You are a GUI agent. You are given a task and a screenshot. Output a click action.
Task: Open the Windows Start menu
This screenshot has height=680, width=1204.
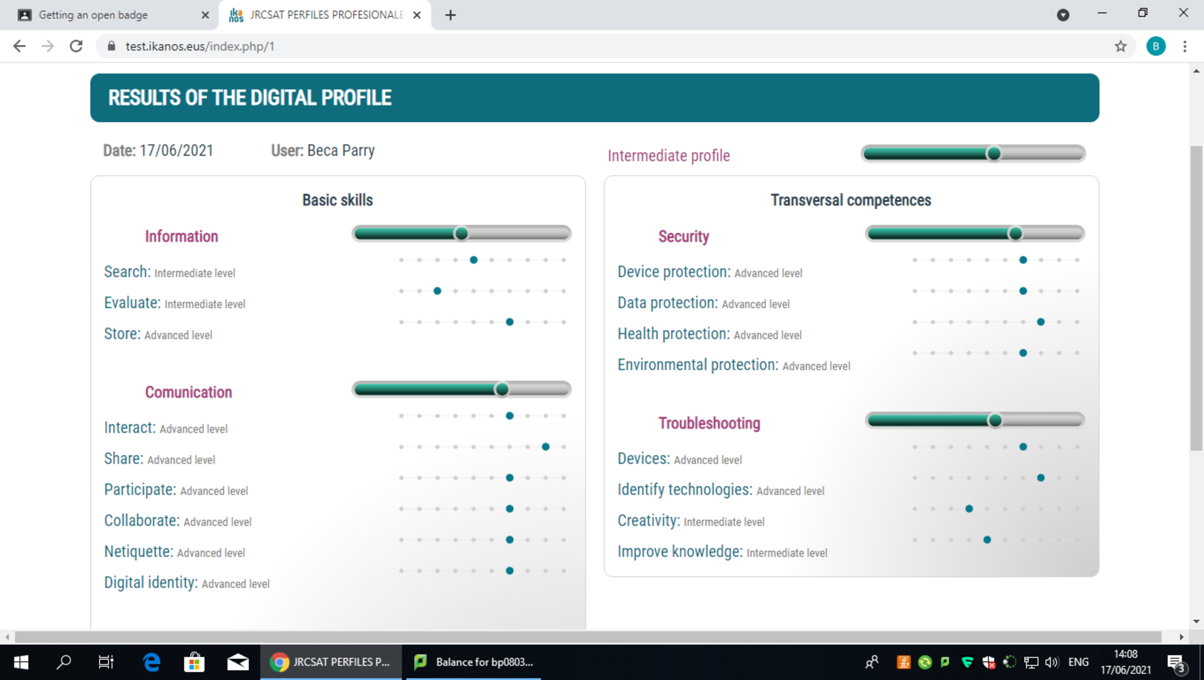pyautogui.click(x=21, y=662)
